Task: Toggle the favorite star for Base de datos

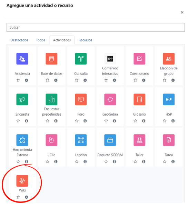Action: [x=47, y=80]
